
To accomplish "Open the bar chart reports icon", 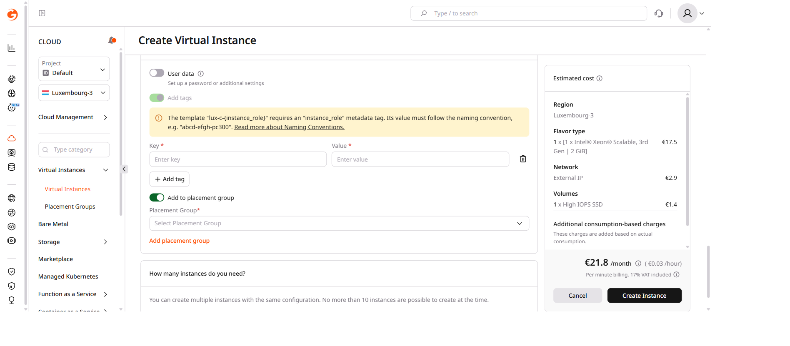I will pyautogui.click(x=12, y=48).
